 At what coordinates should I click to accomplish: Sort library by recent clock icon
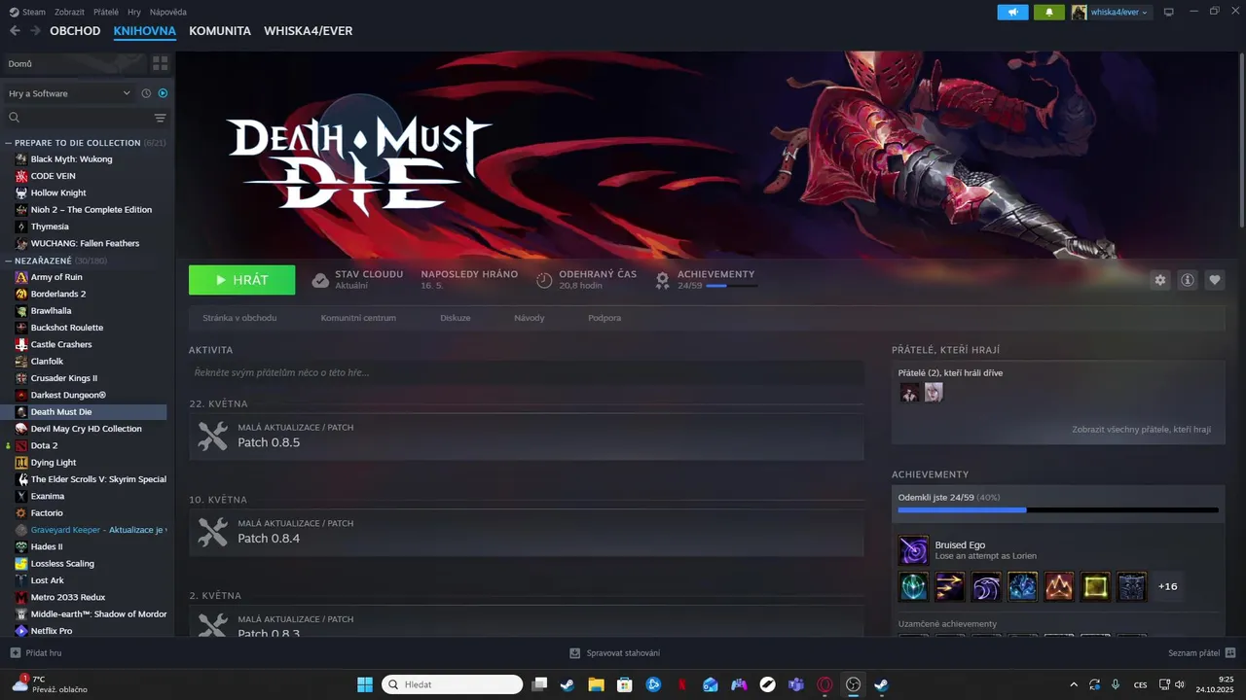point(146,93)
